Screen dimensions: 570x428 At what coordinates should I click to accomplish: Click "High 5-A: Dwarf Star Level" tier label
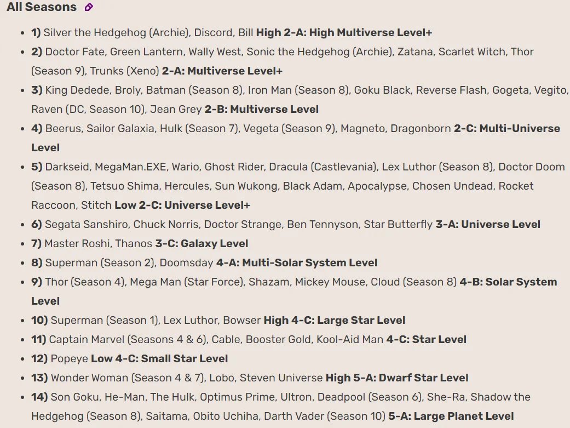397,378
